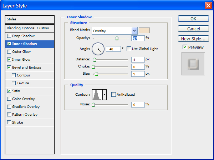Viewport: 214px width, 160px height.
Task: Enable the Texture sub-option checkbox
Action: click(14, 83)
